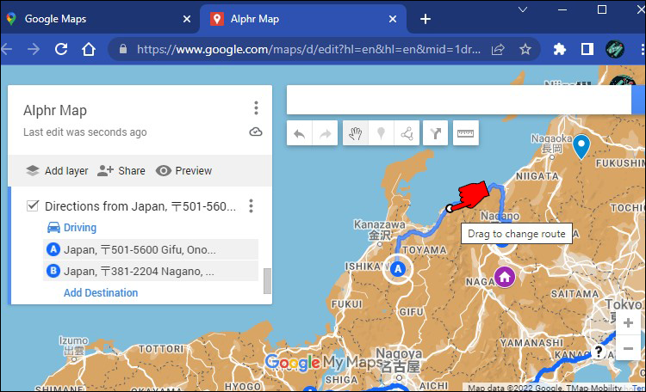
Task: Click the Share button
Action: point(121,170)
